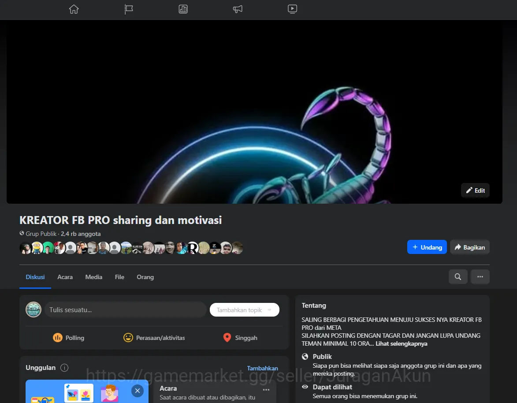Search within the group
This screenshot has height=403, width=517.
point(458,277)
